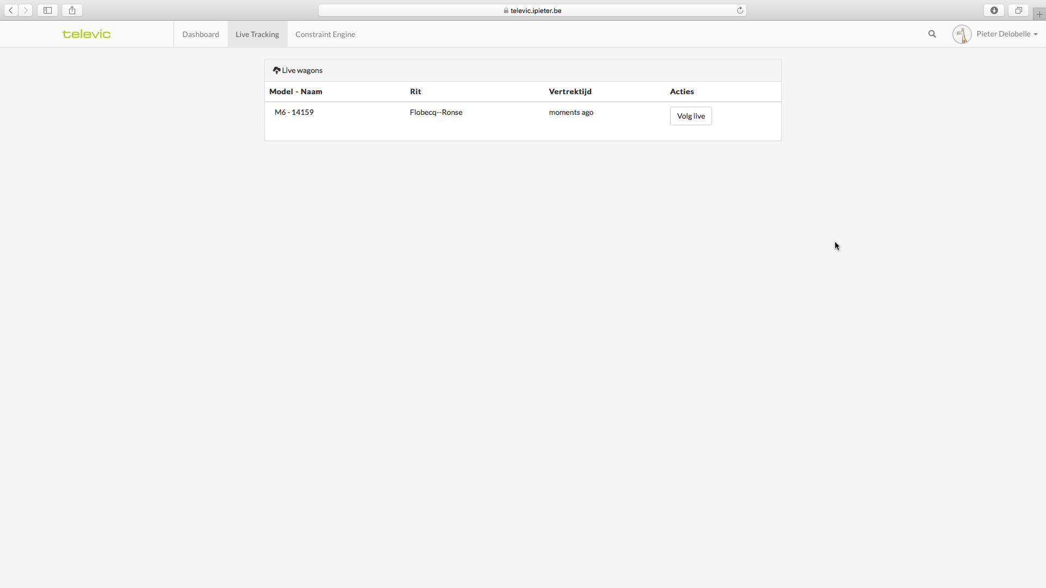Reload the page with refresh icon
The height and width of the screenshot is (588, 1046).
740,10
